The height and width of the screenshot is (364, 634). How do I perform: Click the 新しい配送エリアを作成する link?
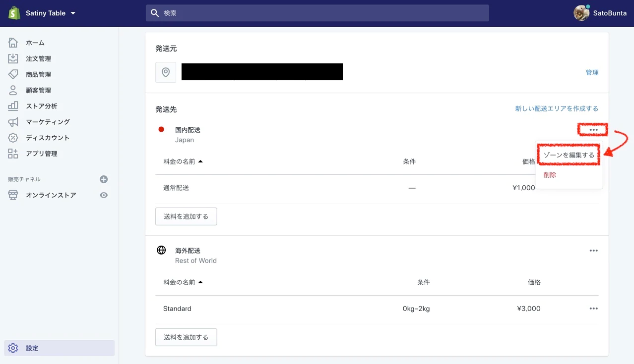557,108
